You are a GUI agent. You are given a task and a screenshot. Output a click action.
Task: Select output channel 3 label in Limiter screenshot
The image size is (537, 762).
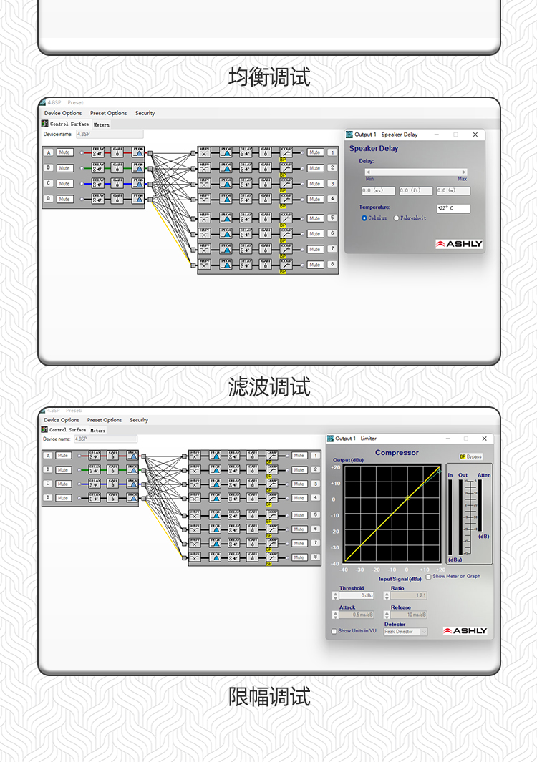tap(316, 484)
